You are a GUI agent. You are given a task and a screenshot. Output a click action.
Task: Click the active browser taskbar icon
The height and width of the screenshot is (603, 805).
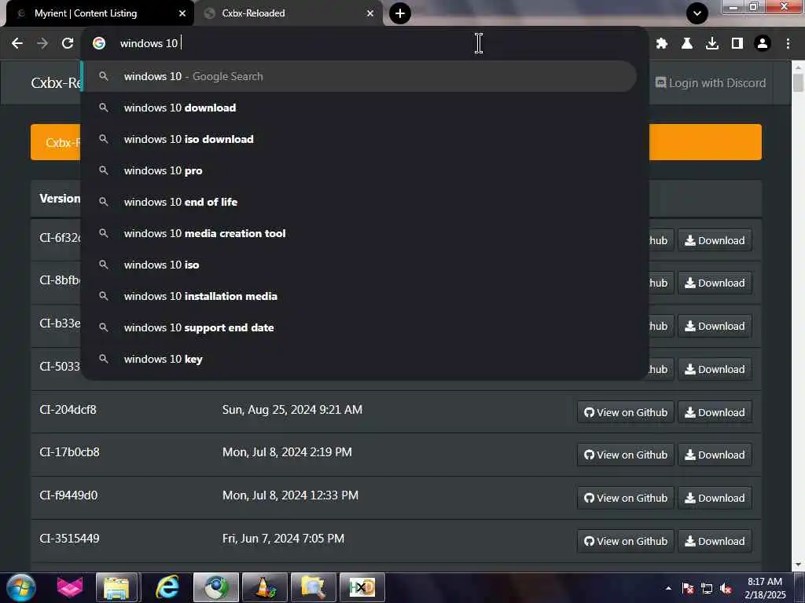pyautogui.click(x=216, y=587)
